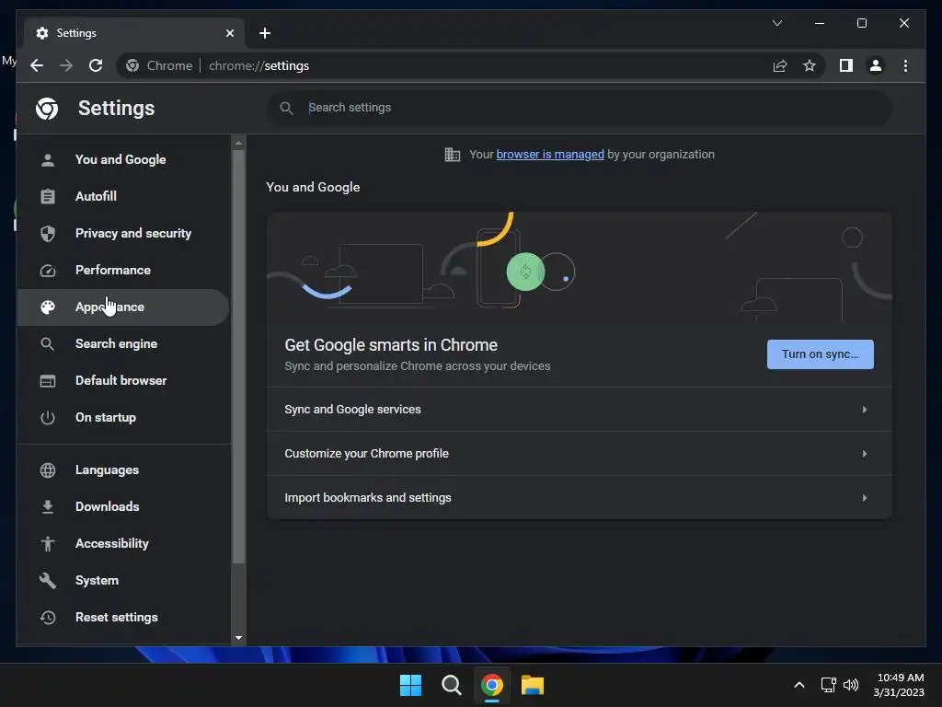Open Downloads settings
Image resolution: width=942 pixels, height=707 pixels.
[x=123, y=507]
